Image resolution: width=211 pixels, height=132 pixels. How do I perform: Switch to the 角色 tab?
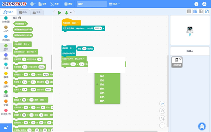click(x=23, y=12)
